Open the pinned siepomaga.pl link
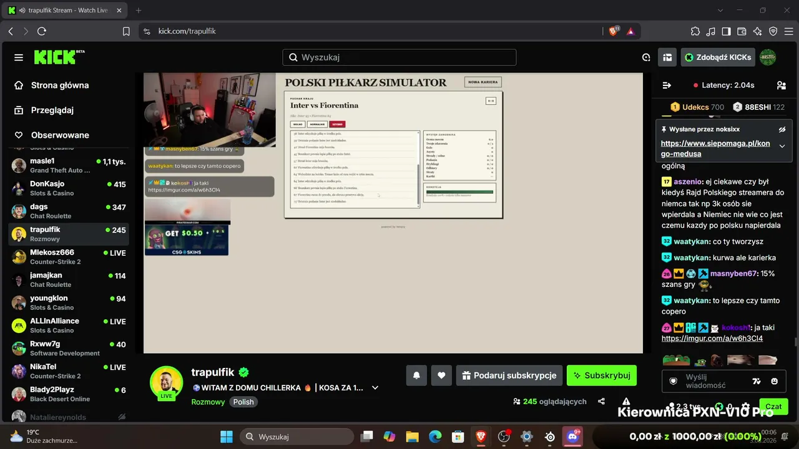This screenshot has height=449, width=799. (x=715, y=148)
